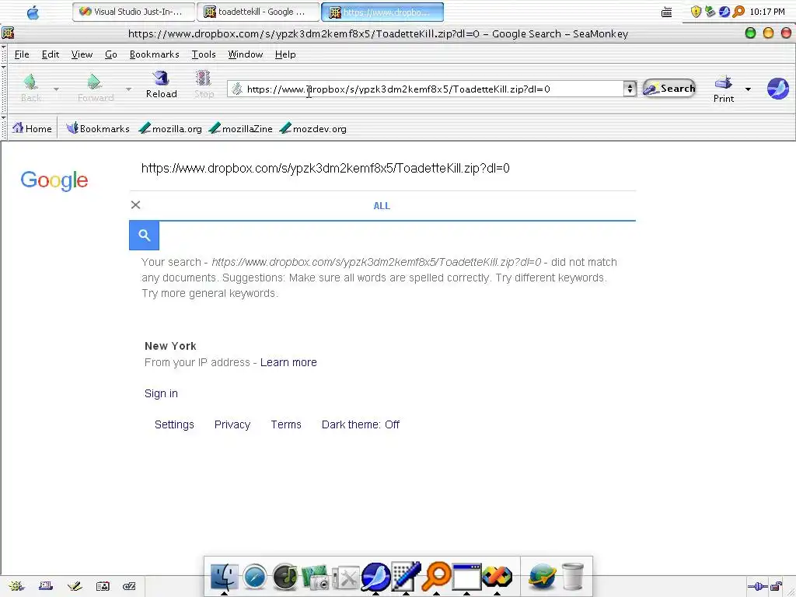Switch to the dropbox URL taskbar tab
This screenshot has height=597, width=796.
coord(382,12)
